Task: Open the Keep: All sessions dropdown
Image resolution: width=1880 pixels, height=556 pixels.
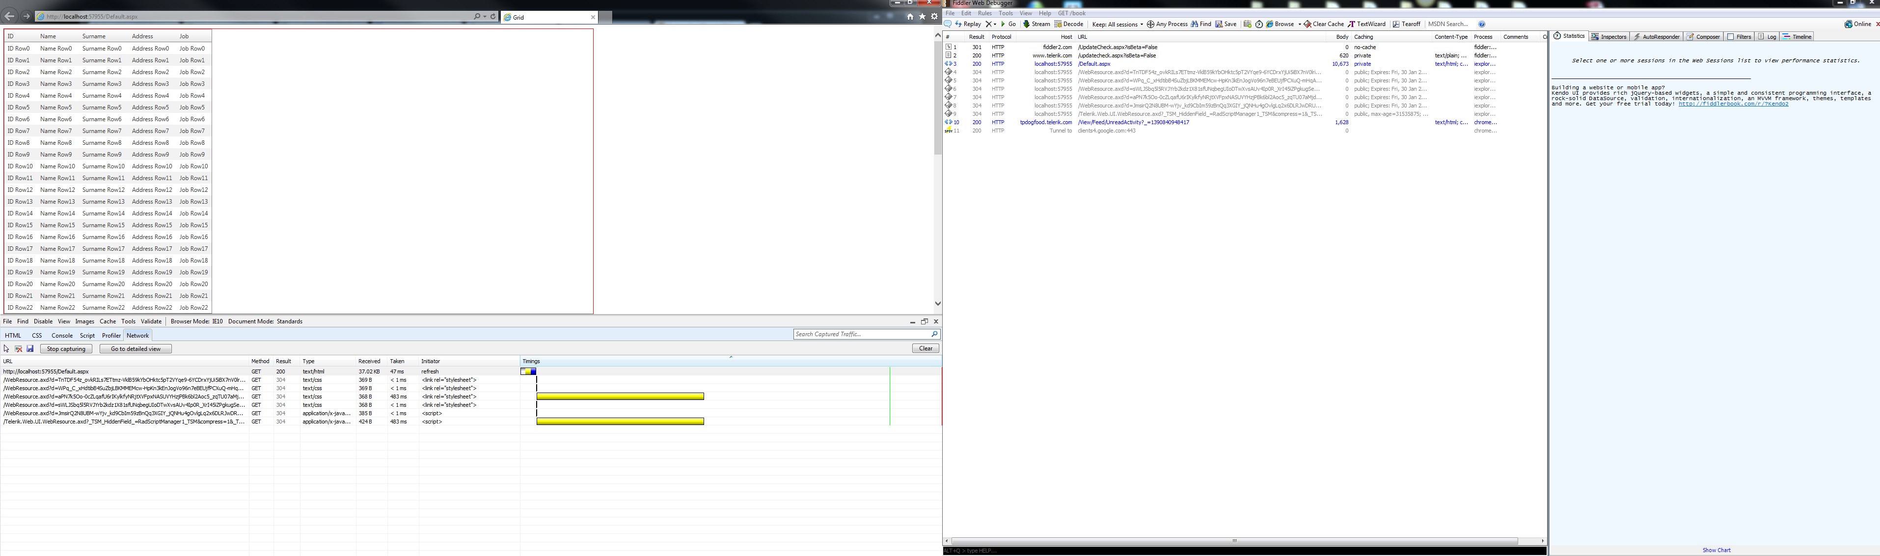Action: coord(1117,24)
